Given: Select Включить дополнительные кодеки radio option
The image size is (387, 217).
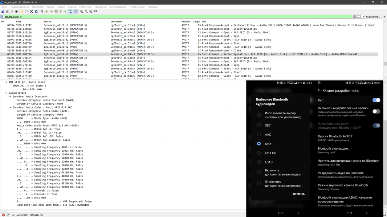Looking at the screenshot, I should tap(258, 172).
